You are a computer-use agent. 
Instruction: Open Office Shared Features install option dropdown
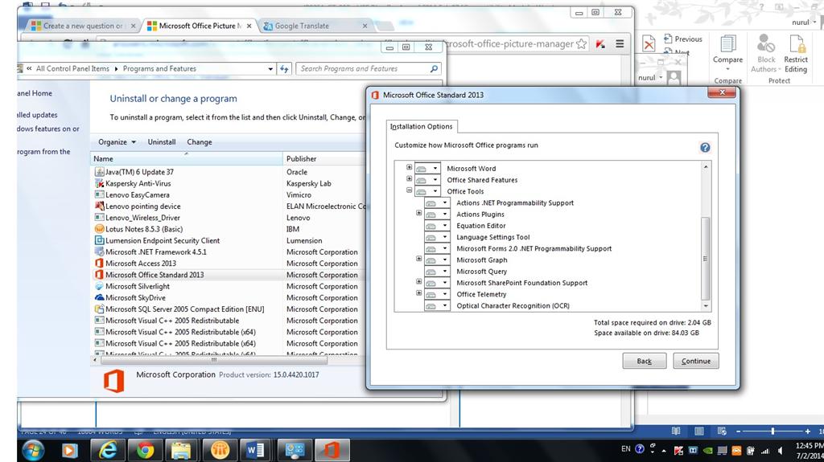[435, 180]
